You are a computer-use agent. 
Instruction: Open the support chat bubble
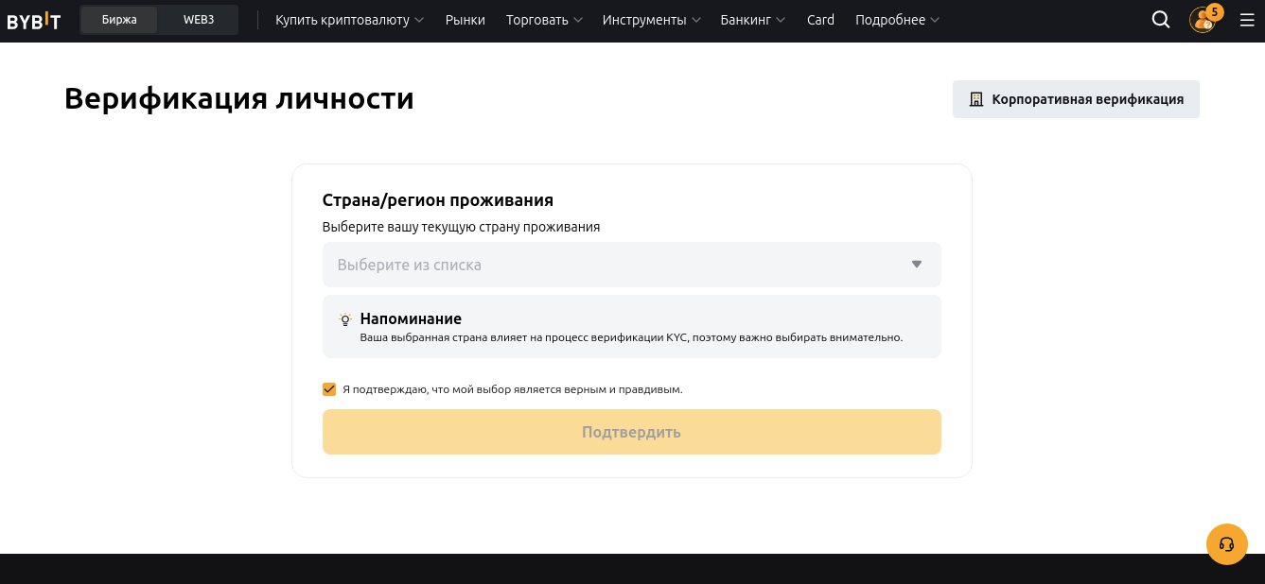(x=1227, y=543)
